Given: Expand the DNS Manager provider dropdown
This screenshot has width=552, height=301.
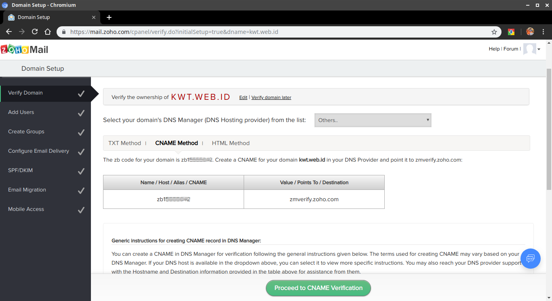Looking at the screenshot, I should coord(373,120).
